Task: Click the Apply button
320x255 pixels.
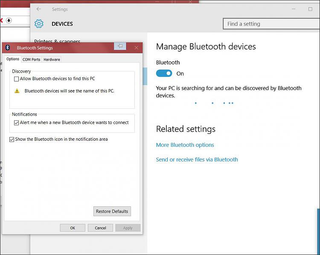Action: (x=128, y=228)
